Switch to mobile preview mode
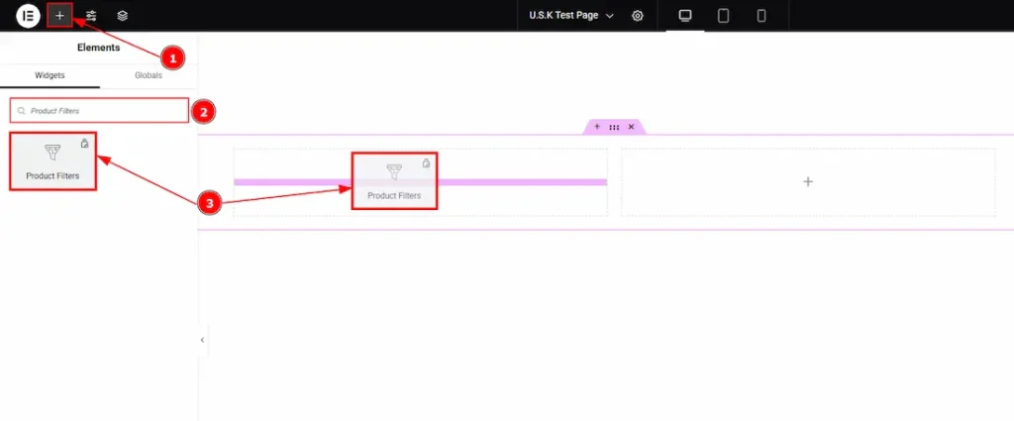 [760, 16]
